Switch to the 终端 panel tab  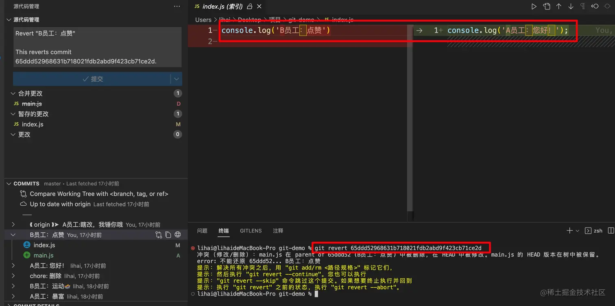[224, 231]
